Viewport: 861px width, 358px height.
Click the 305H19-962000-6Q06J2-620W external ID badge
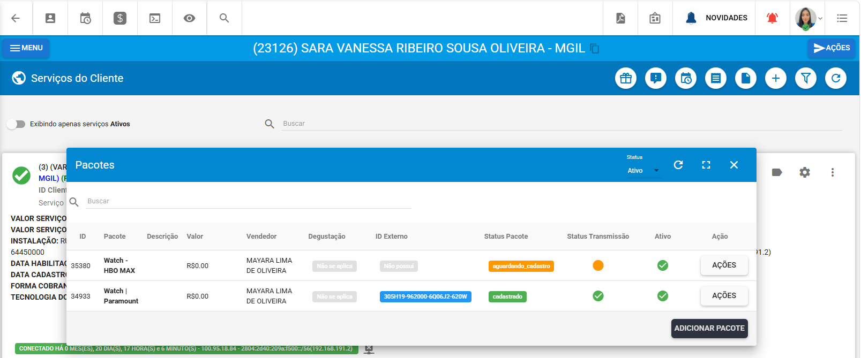click(425, 296)
